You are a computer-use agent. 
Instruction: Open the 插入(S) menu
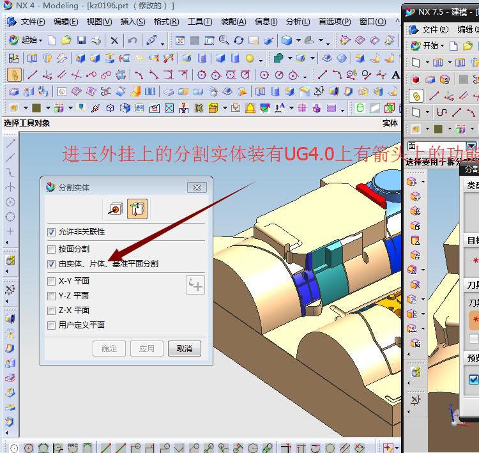tap(132, 22)
